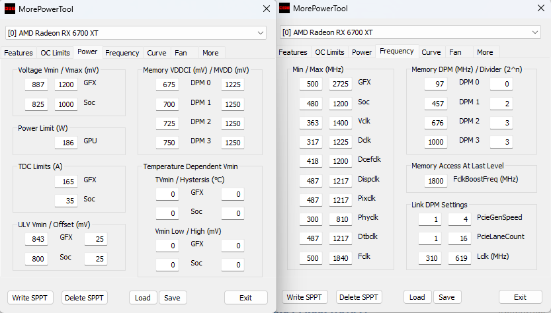551x313 pixels.
Task: Switch to Curve tab in right window
Action: pyautogui.click(x=431, y=52)
